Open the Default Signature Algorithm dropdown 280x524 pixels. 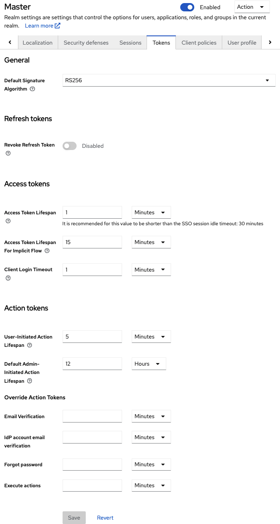[267, 80]
